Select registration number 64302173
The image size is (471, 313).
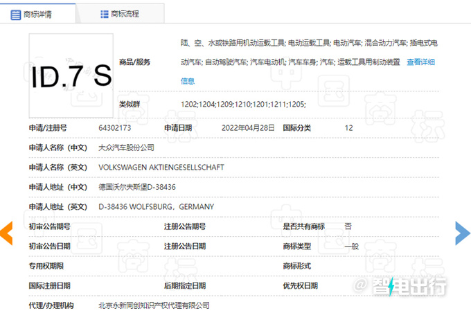tap(115, 128)
